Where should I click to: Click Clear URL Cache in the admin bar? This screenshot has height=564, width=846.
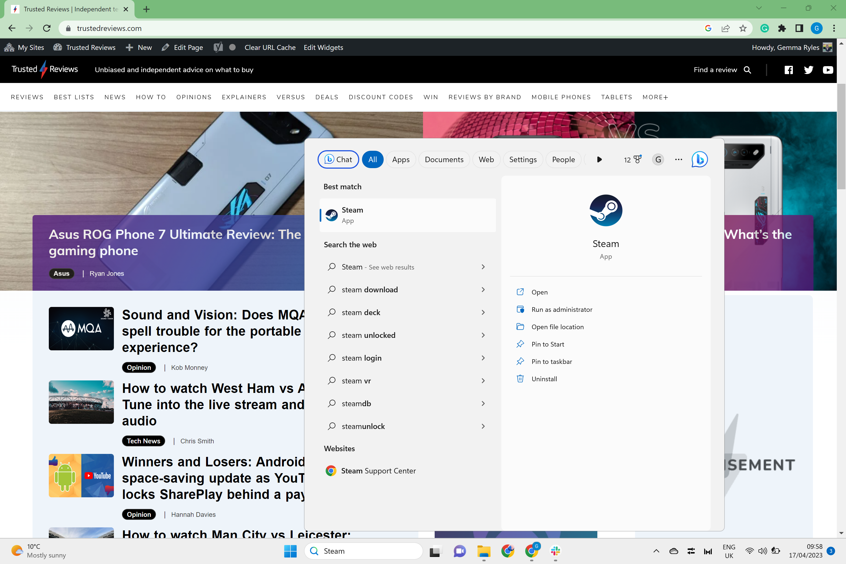point(270,47)
